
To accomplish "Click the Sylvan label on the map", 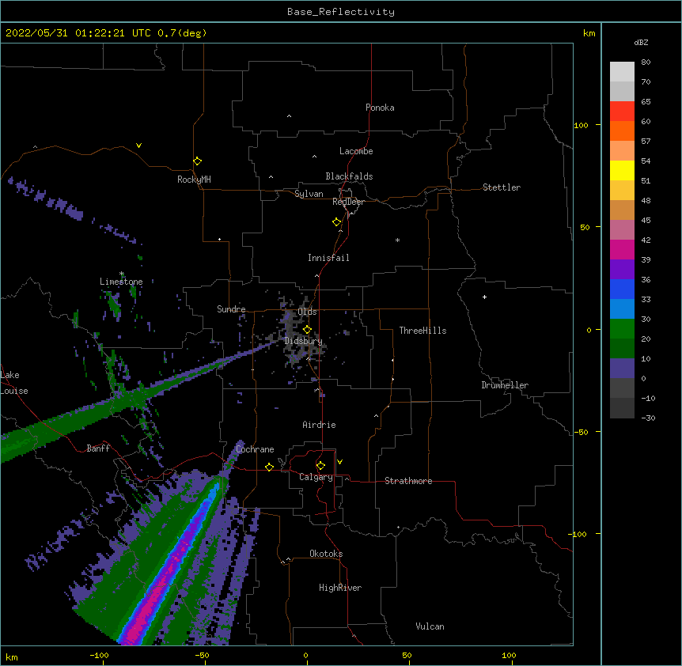I will 309,194.
